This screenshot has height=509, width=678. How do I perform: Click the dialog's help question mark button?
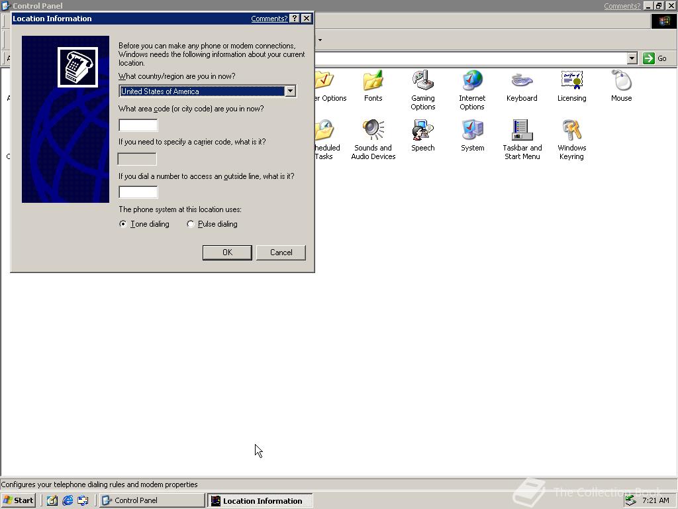point(295,18)
